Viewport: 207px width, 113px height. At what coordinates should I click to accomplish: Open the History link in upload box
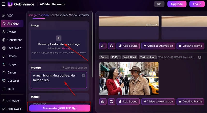coord(66,49)
